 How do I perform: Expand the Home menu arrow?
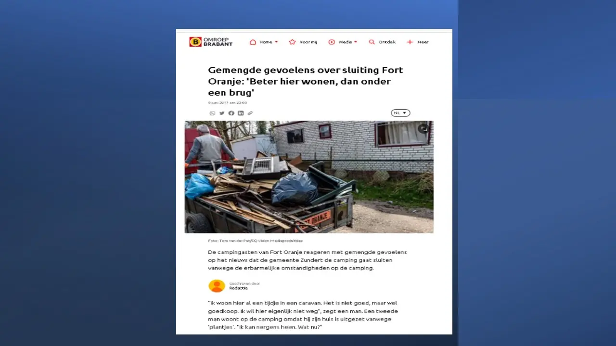pos(276,42)
